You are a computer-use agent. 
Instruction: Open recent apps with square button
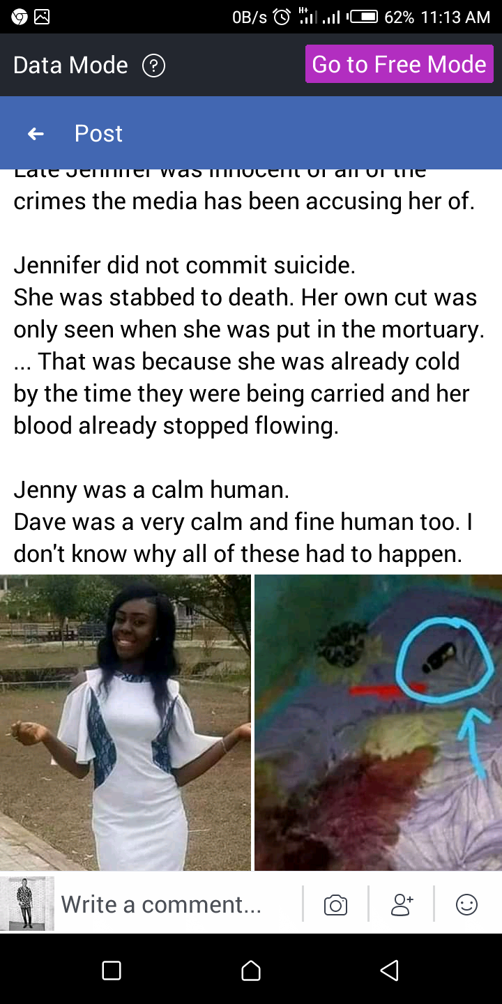[x=112, y=970]
